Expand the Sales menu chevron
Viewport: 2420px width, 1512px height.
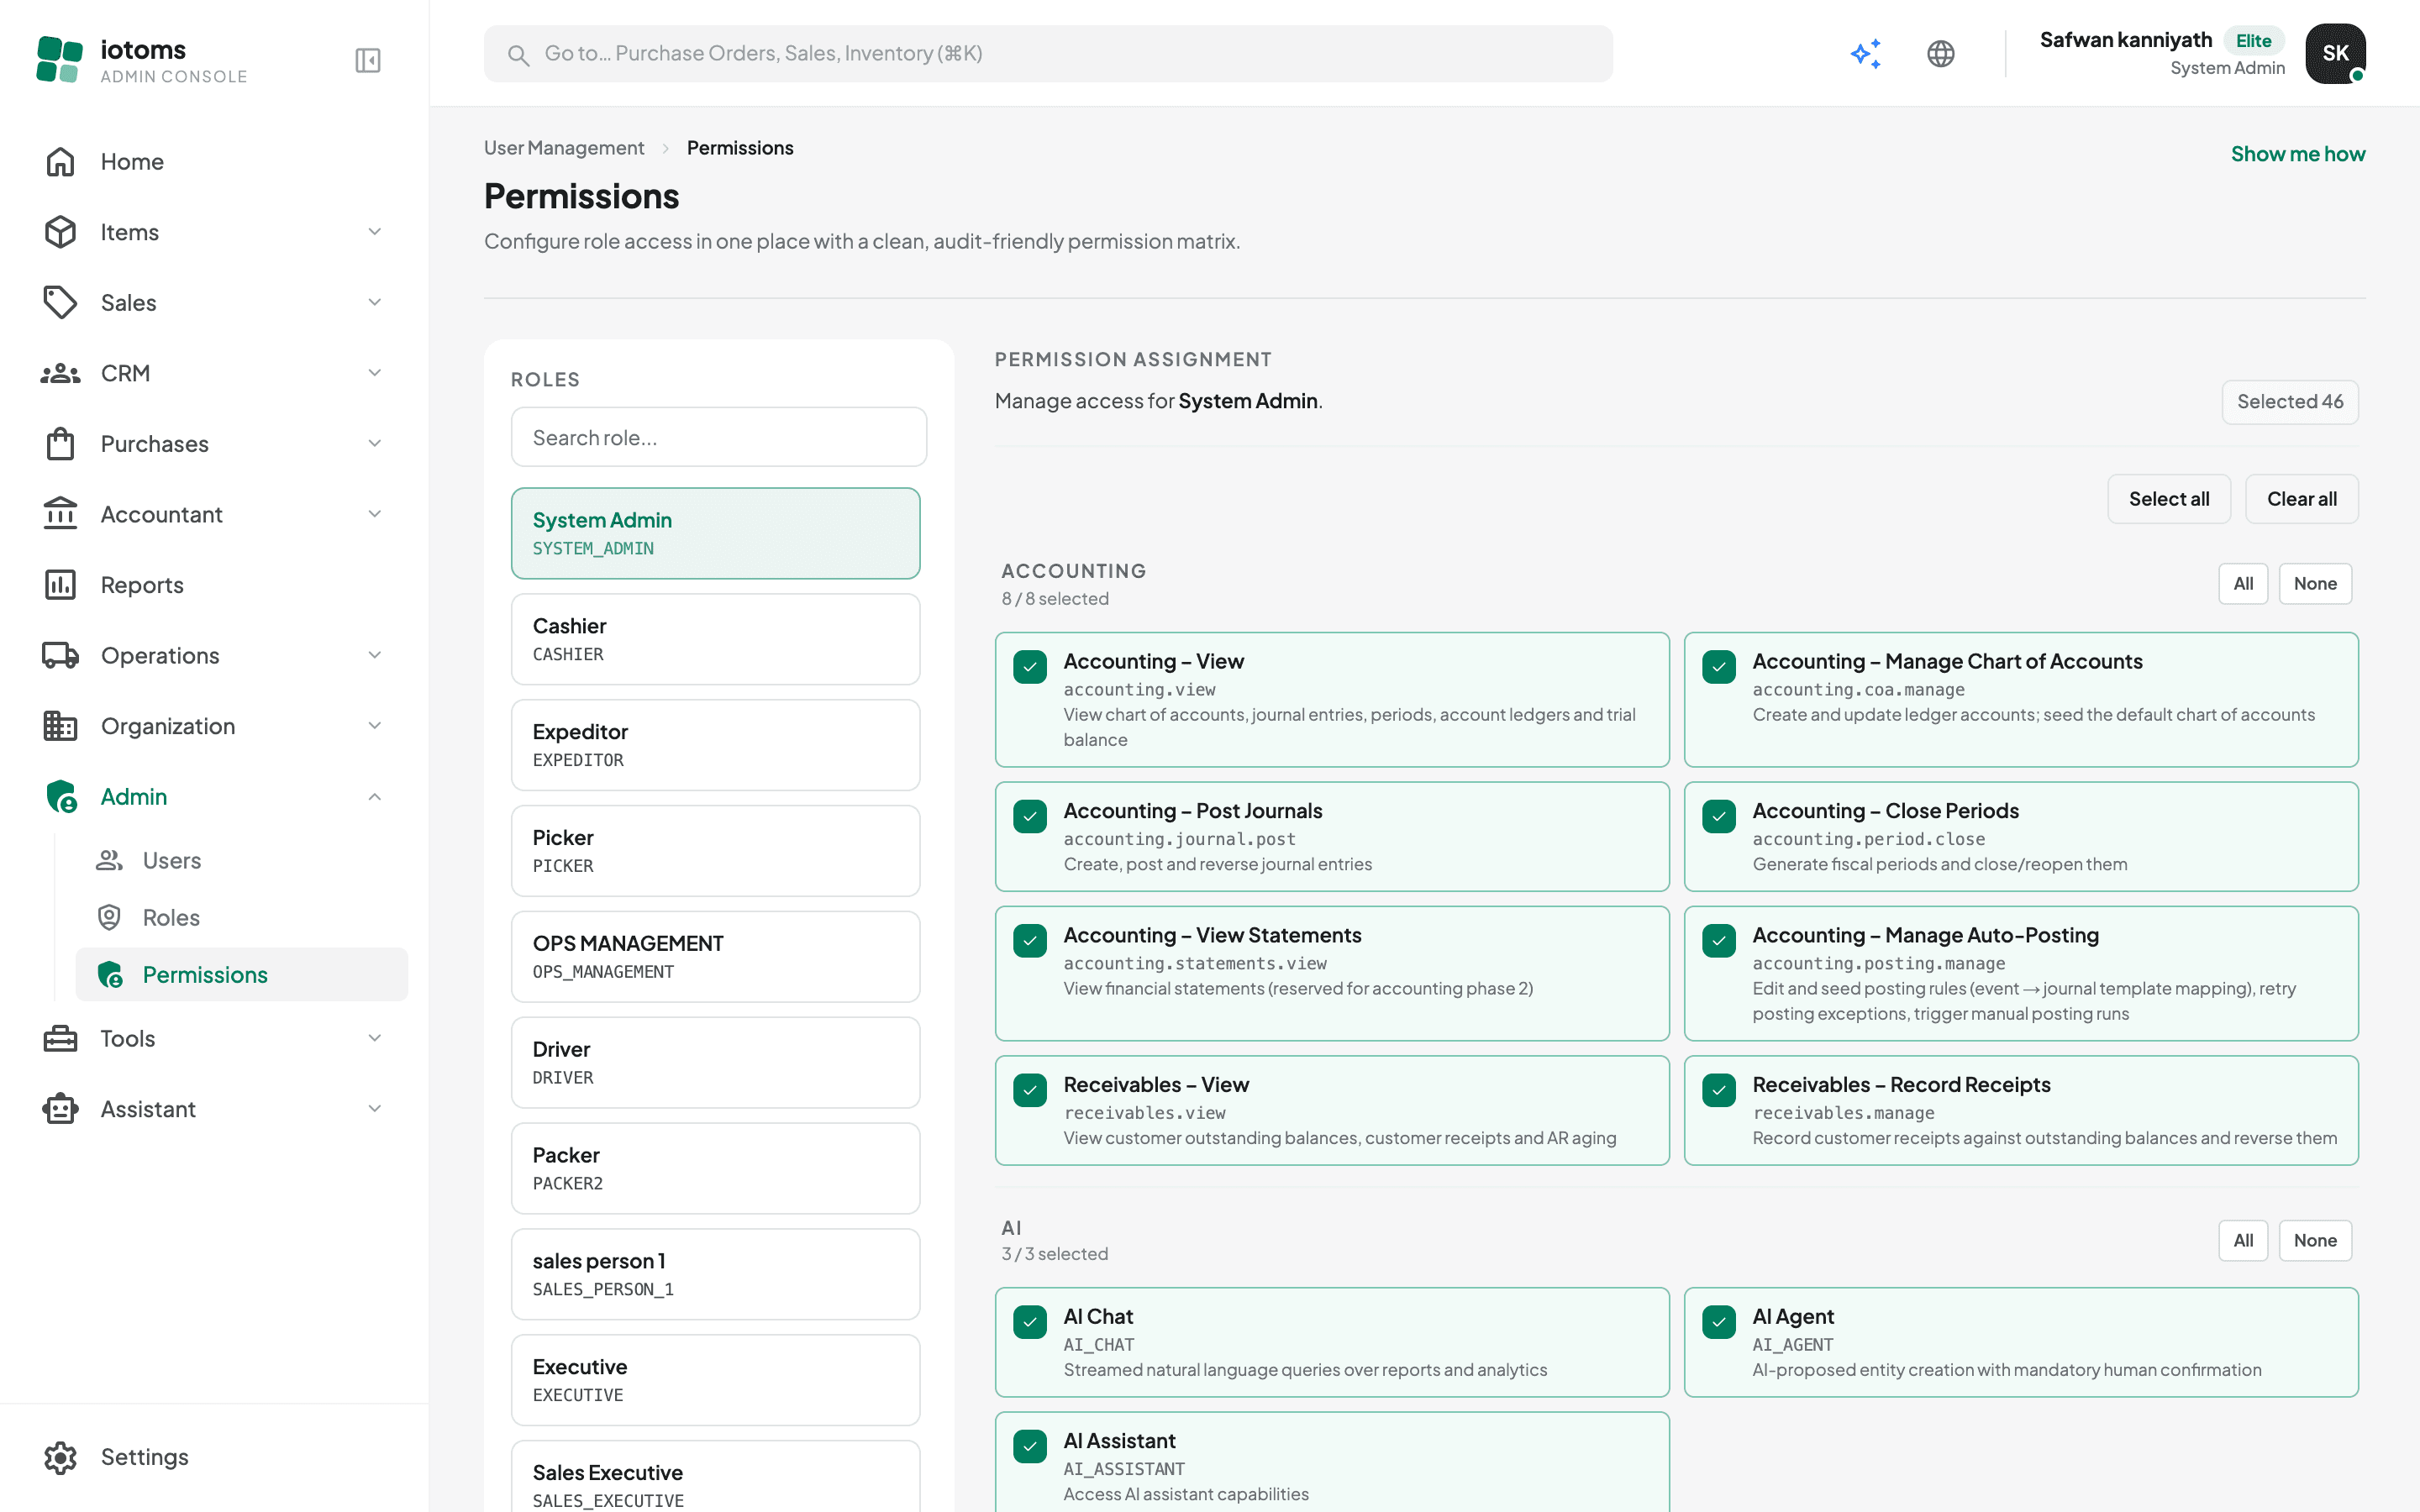375,302
